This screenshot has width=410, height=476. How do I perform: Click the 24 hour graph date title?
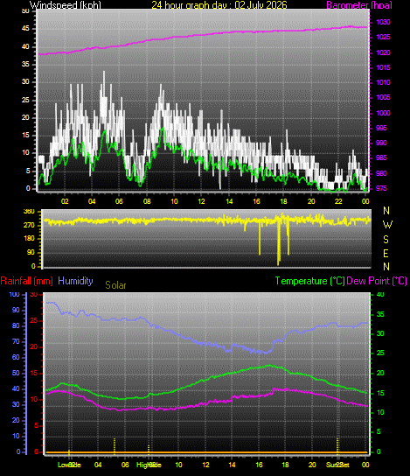(x=219, y=5)
